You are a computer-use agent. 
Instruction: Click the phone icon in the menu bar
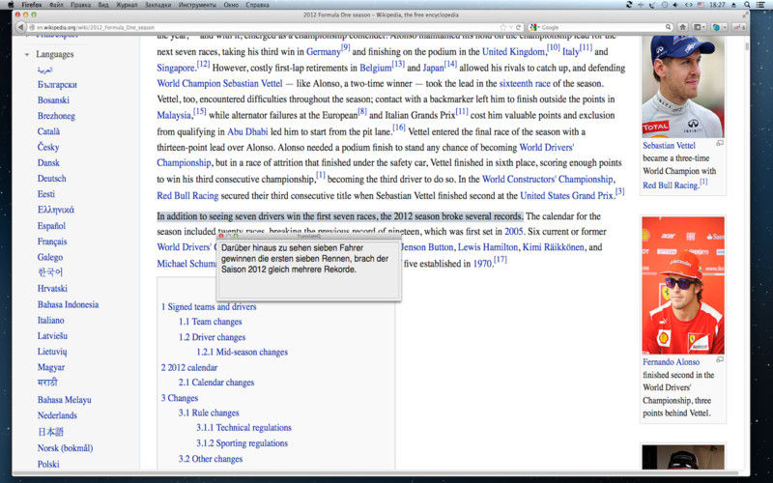[653, 5]
